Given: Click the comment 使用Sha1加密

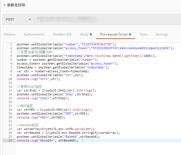Looking at the screenshot, I should 29,87.
